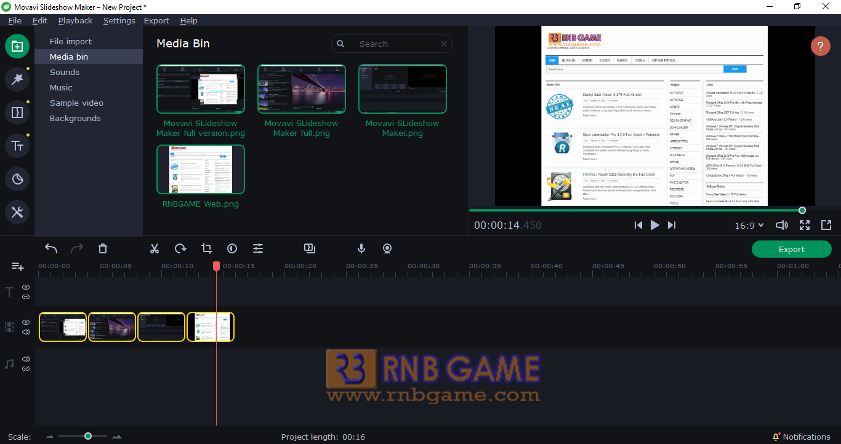This screenshot has width=841, height=444.
Task: Toggle link on the music track
Action: point(26,369)
